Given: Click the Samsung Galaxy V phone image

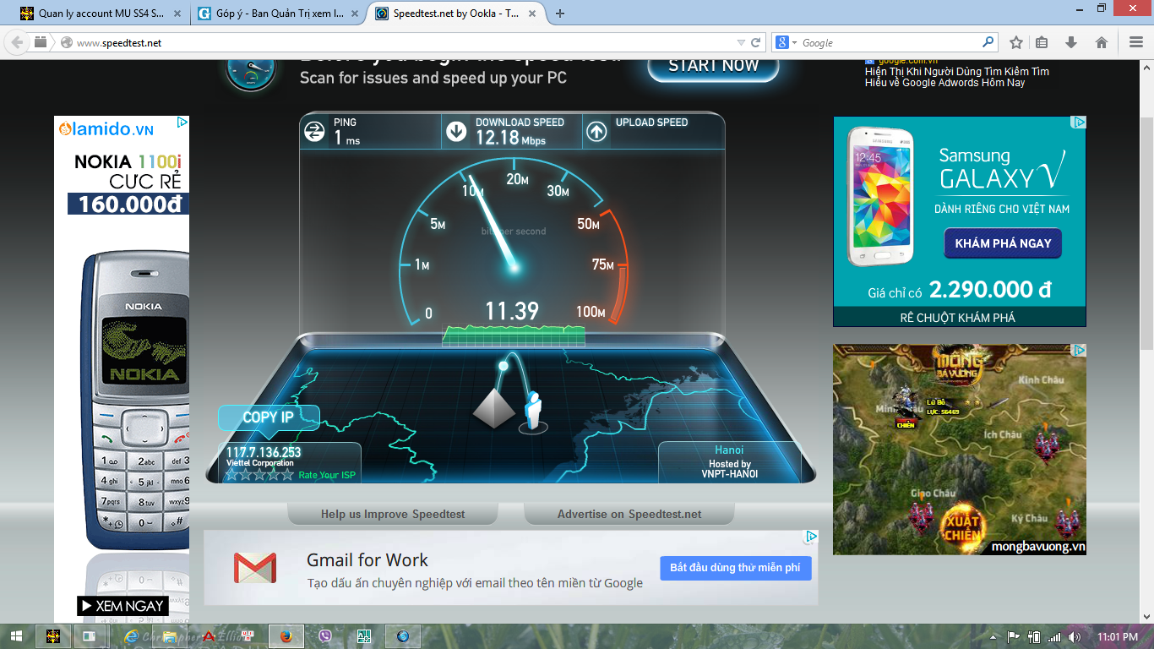Looking at the screenshot, I should pyautogui.click(x=882, y=196).
